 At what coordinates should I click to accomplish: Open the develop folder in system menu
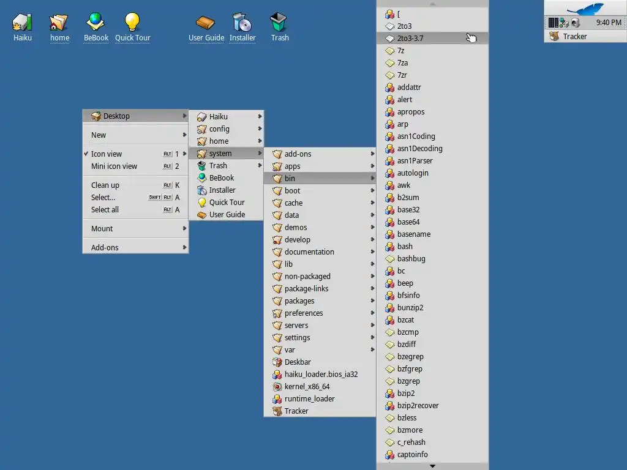[320, 240]
